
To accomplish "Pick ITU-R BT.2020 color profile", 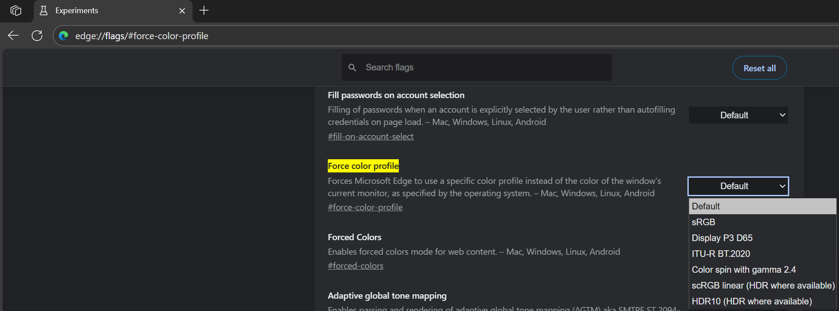I will point(721,254).
